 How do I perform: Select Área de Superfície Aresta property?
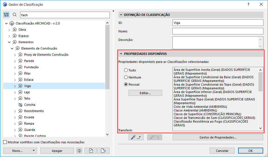tap(212, 72)
